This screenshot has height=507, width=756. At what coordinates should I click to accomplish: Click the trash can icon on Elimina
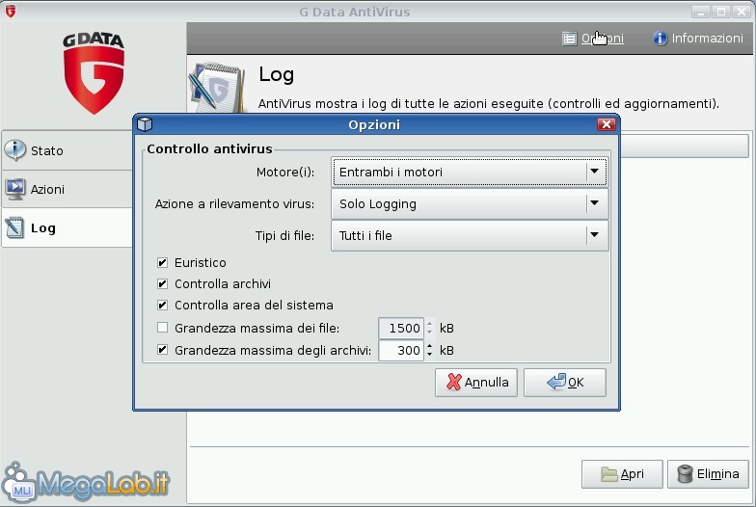pos(685,474)
